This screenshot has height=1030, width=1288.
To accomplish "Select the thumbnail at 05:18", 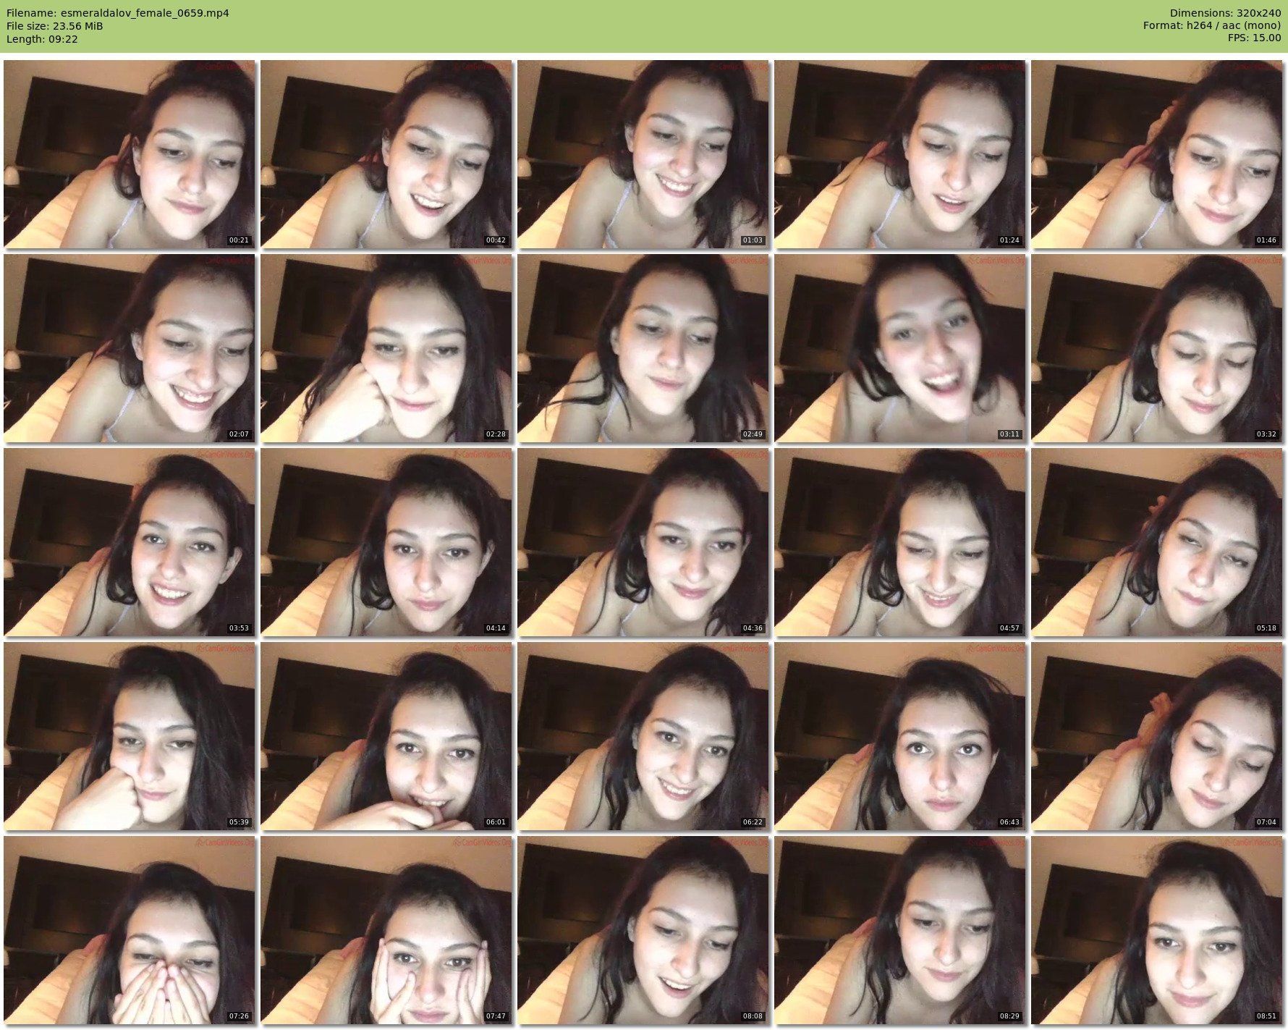I will (1157, 542).
